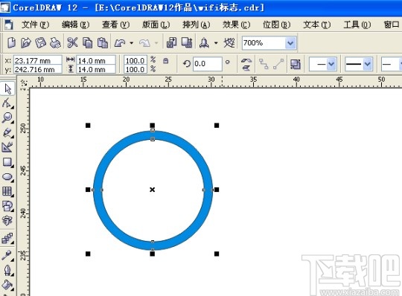Click the Print icon
402x296 pixels.
click(55, 42)
